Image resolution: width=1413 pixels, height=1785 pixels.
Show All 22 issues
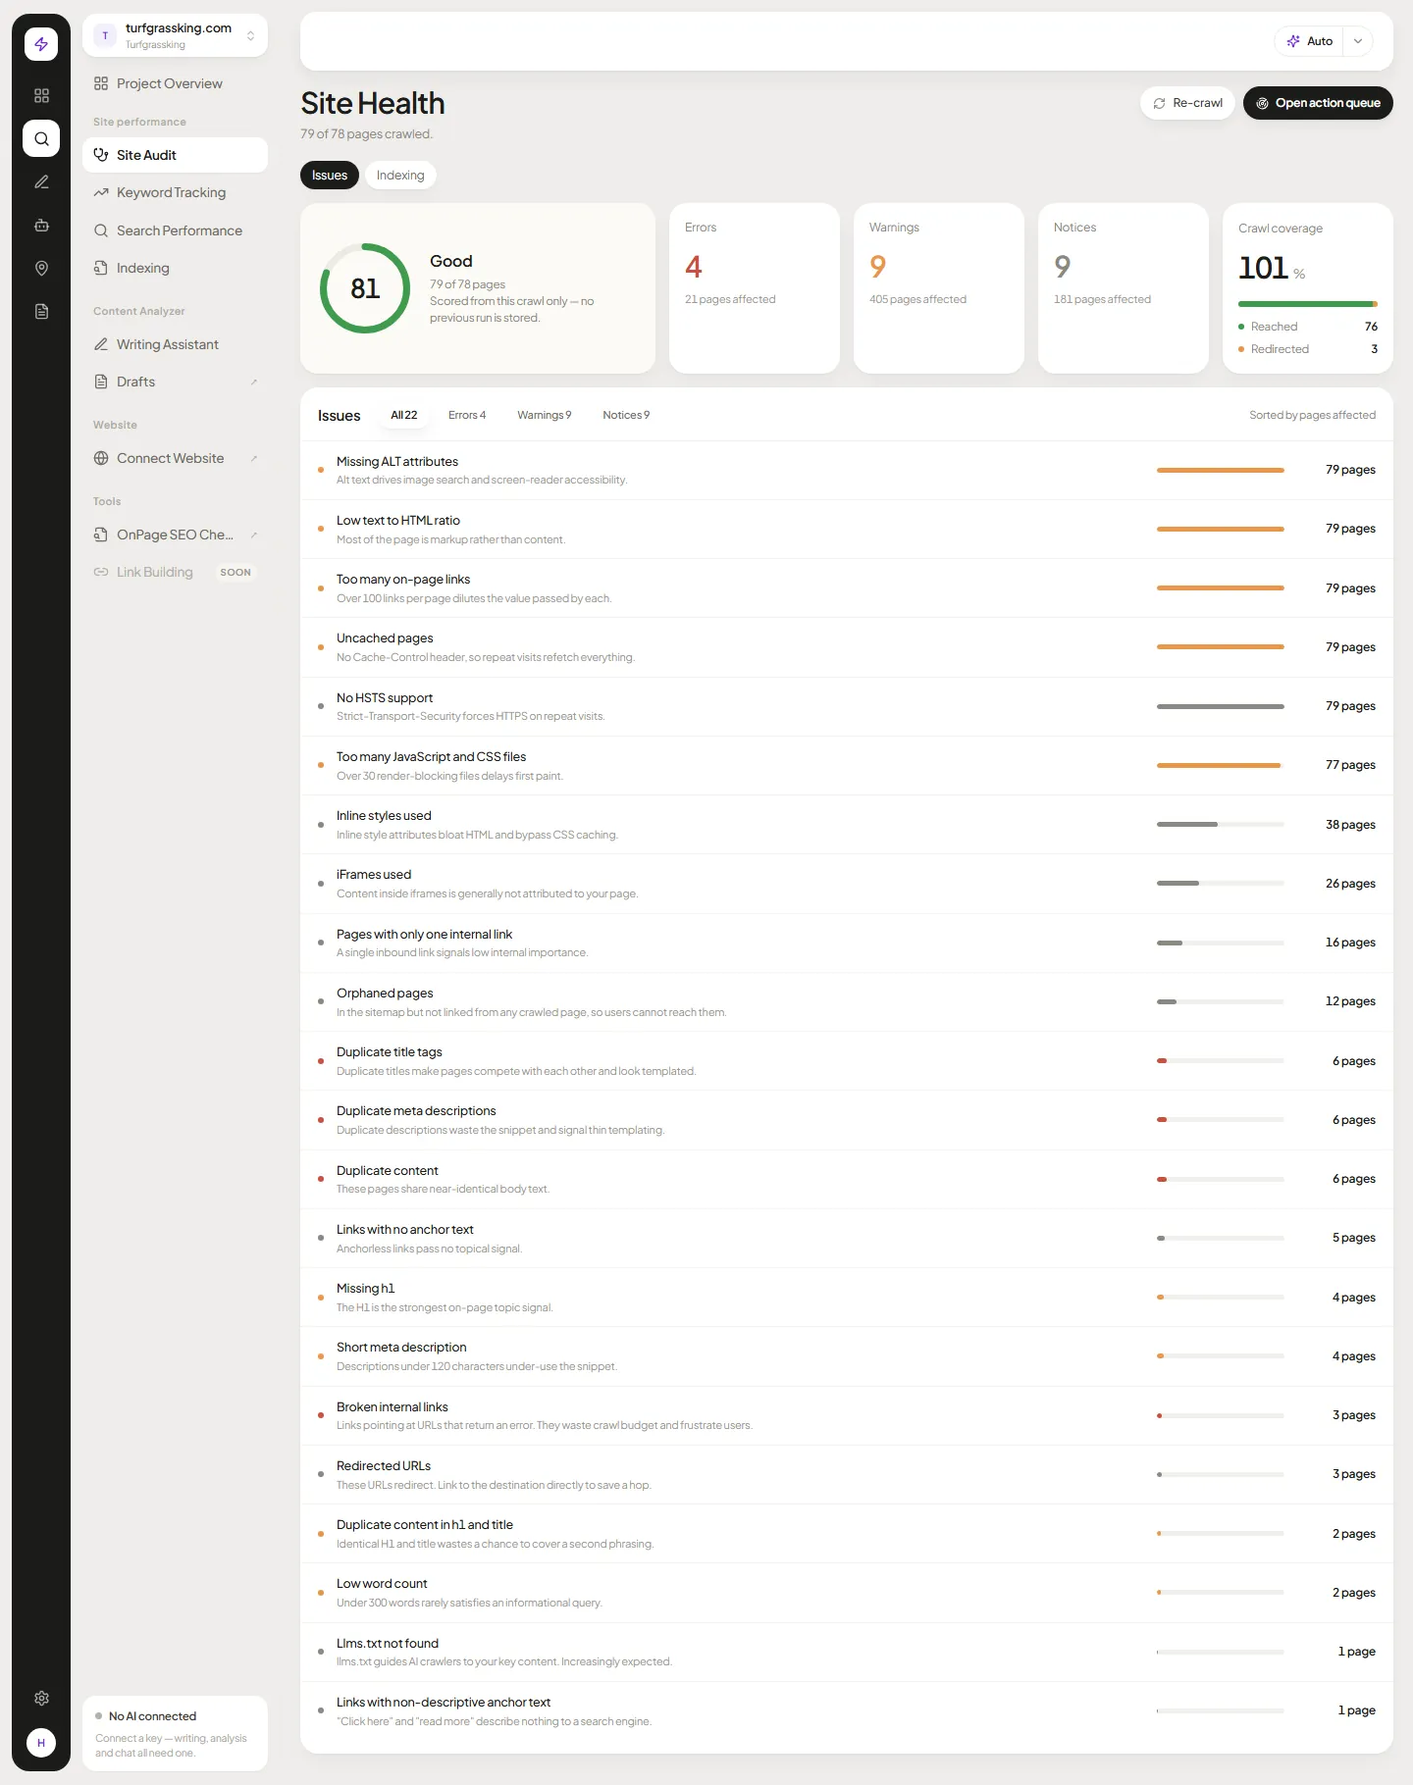[404, 415]
